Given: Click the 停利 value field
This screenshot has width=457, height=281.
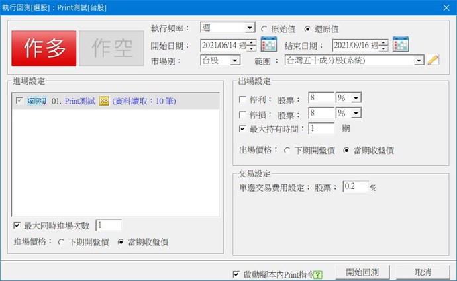Looking at the screenshot, I should click(x=321, y=98).
